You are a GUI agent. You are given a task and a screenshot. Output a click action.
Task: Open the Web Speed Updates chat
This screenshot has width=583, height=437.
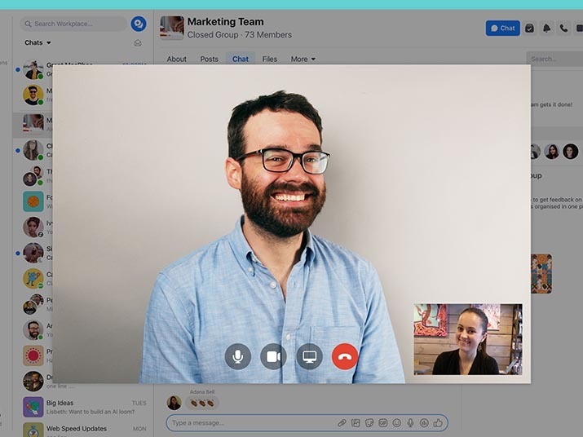click(x=85, y=430)
